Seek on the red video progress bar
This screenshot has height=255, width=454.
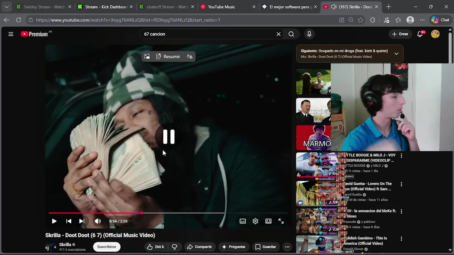168,213
